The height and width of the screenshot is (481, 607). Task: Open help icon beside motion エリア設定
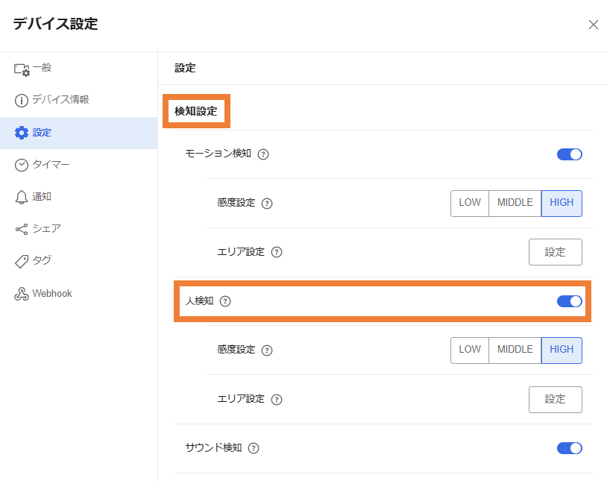pyautogui.click(x=277, y=252)
